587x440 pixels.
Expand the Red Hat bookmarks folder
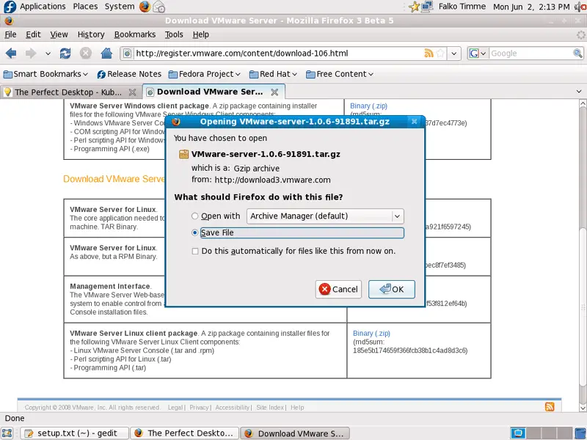click(x=273, y=74)
